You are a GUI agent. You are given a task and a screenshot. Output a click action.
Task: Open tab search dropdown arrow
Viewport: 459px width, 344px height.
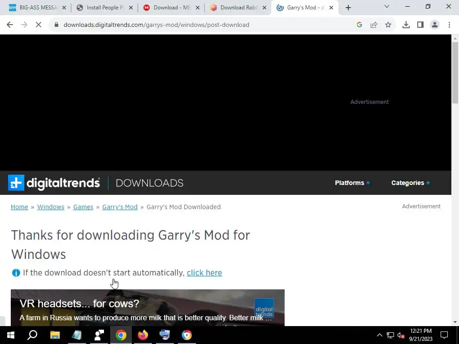[387, 6]
